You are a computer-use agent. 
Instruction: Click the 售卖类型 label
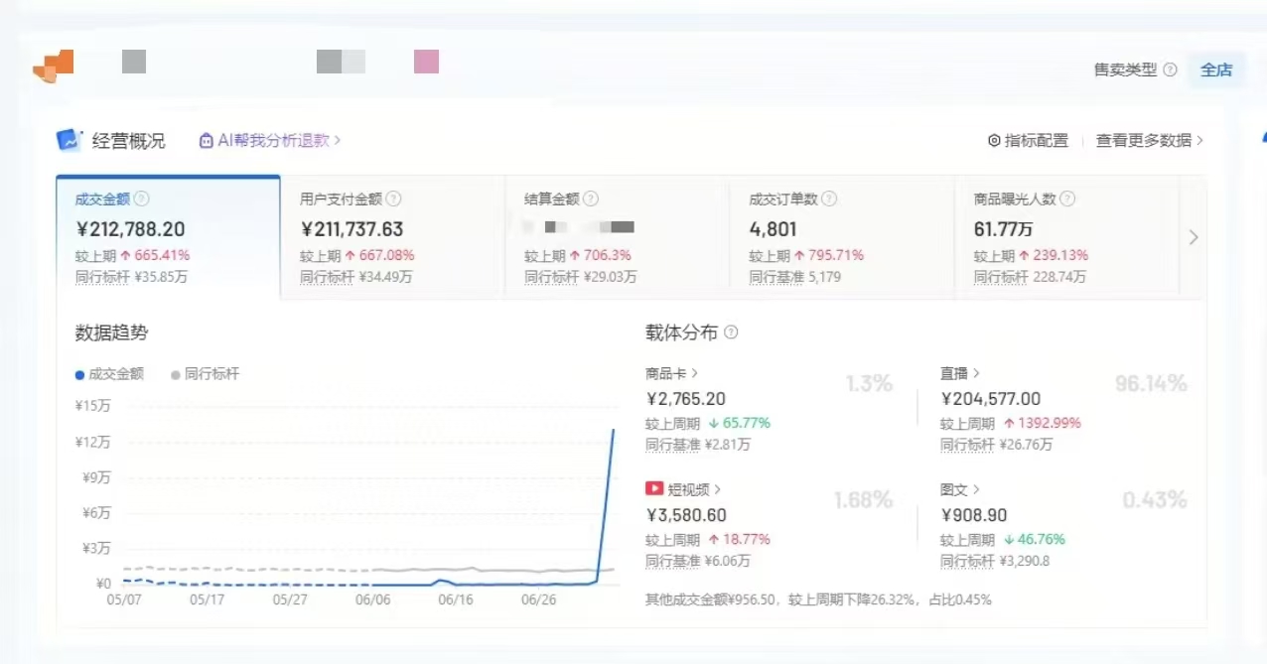tap(1125, 69)
